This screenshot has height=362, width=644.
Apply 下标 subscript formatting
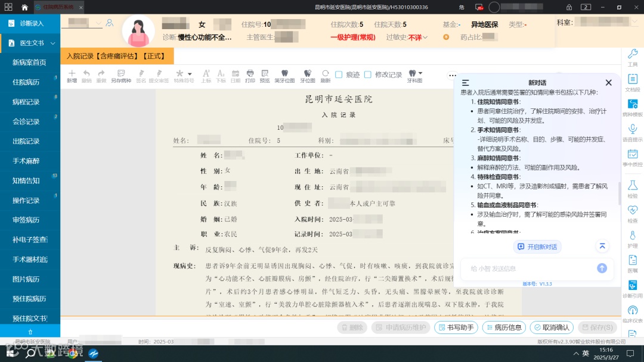[221, 73]
